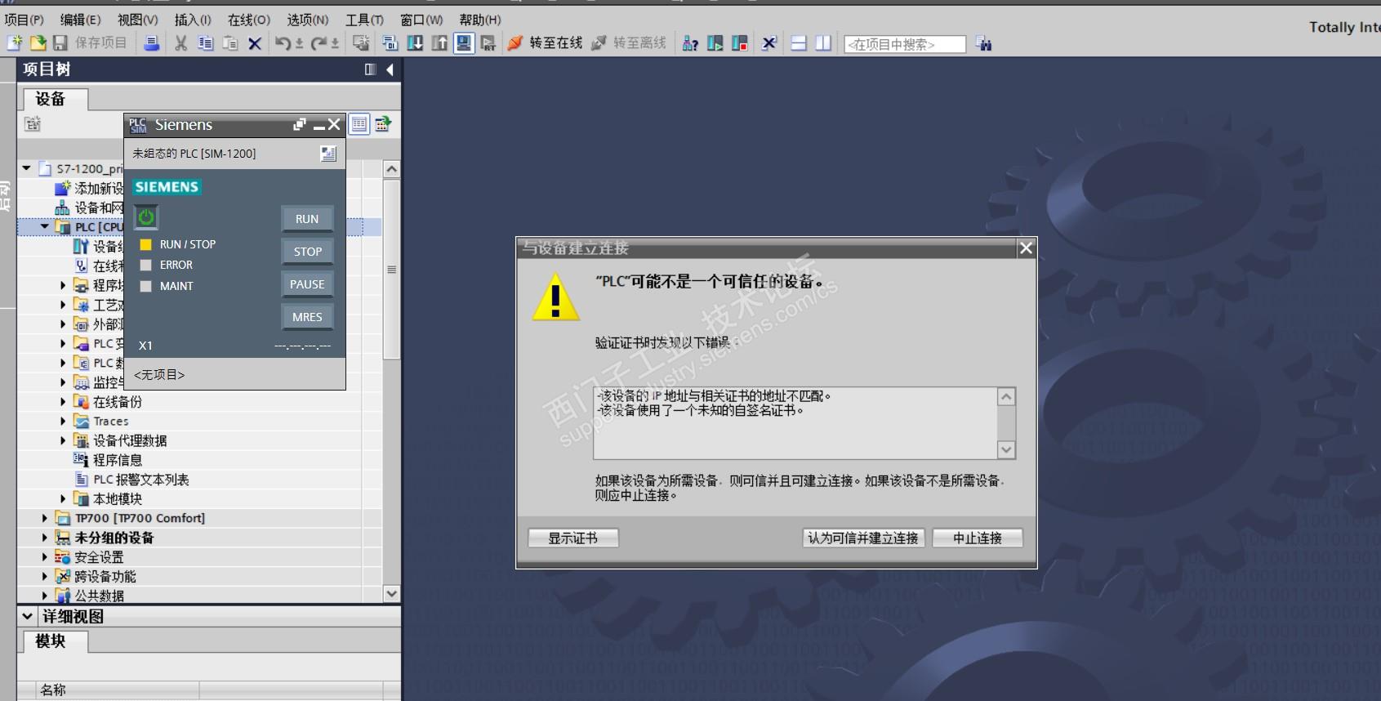Toggle the PLCSIM power button
This screenshot has height=701, width=1381.
[x=145, y=217]
